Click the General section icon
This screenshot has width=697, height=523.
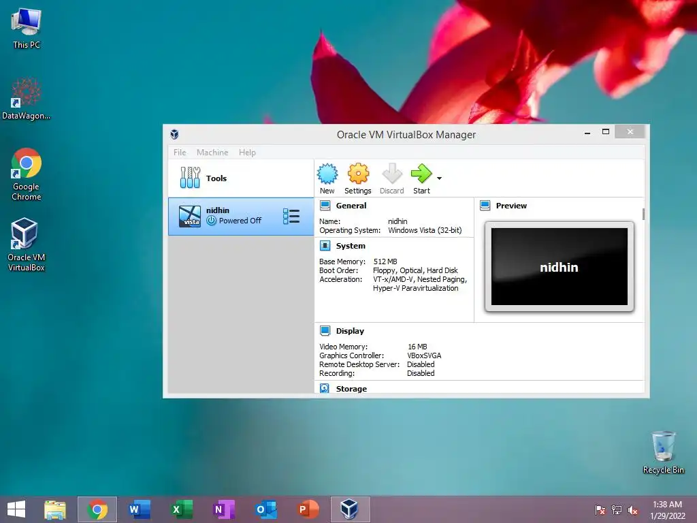(325, 206)
